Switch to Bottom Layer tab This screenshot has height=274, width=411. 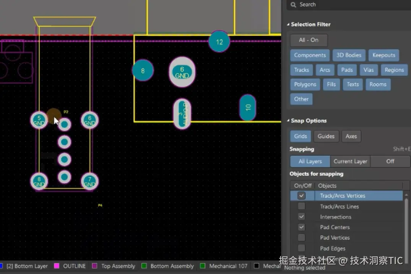click(x=27, y=266)
